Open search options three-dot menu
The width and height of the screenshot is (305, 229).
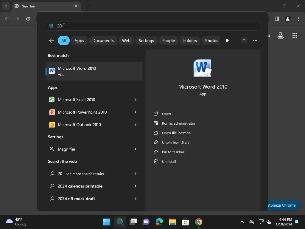click(x=255, y=41)
